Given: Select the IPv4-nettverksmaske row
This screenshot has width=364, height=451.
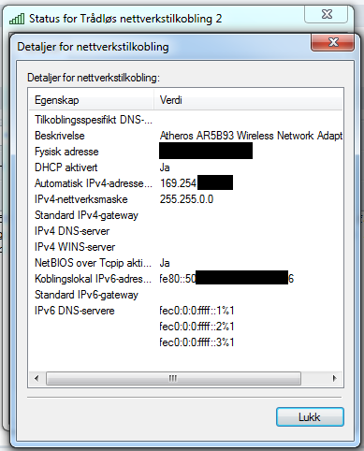Looking at the screenshot, I should 186,199.
